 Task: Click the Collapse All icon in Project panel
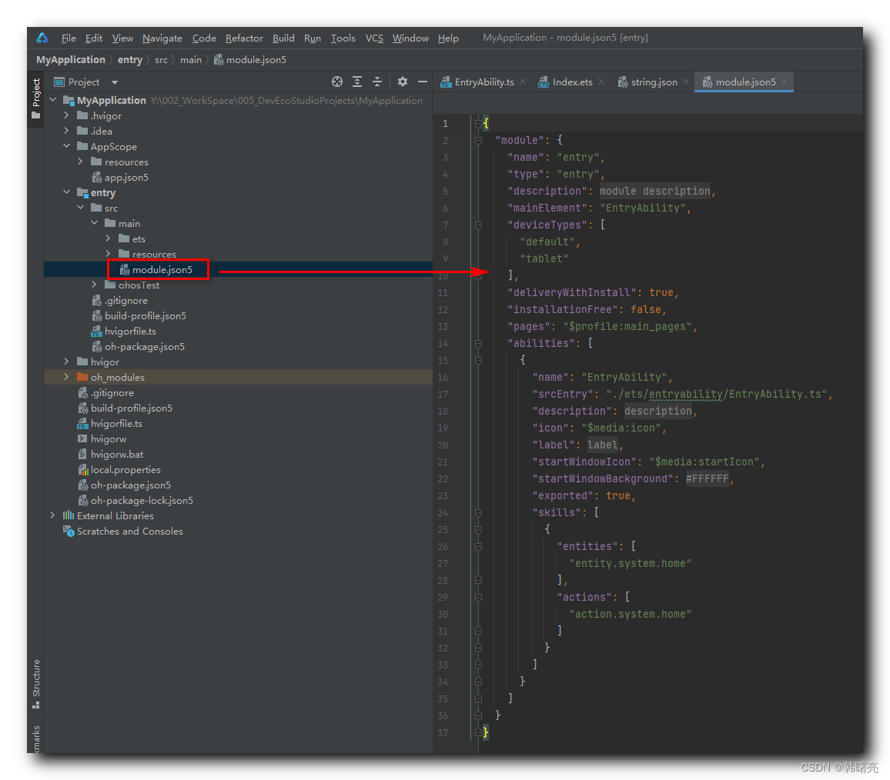[x=377, y=82]
